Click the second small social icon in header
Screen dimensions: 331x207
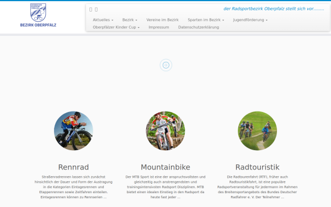[x=96, y=9]
